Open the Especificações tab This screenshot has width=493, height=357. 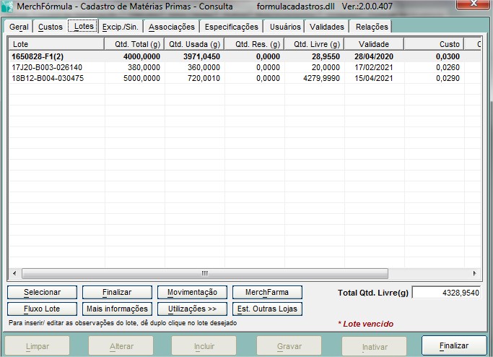pos(231,27)
